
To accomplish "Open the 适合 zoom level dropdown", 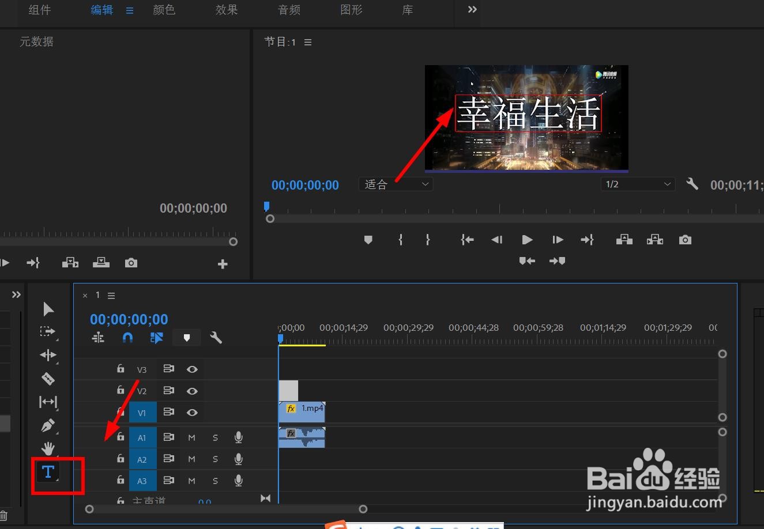I will click(x=396, y=184).
